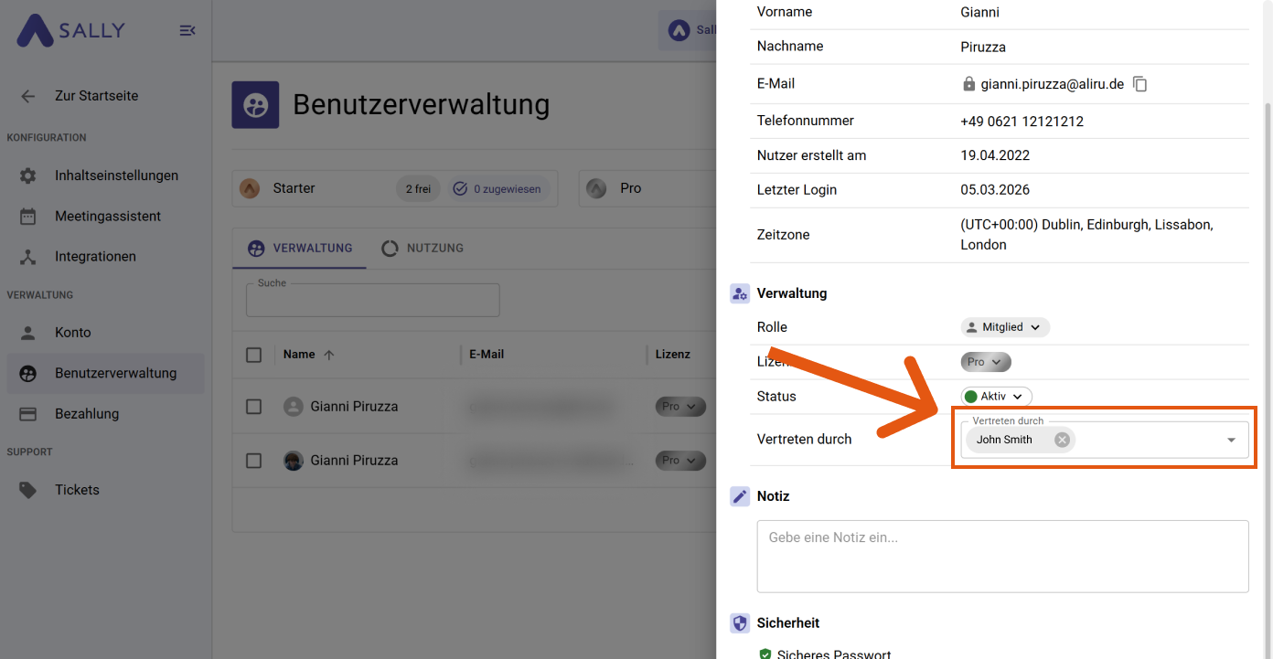Screen dimensions: 1273x659
Task: Click the select-all checkbox in the table header
Action: tap(253, 355)
